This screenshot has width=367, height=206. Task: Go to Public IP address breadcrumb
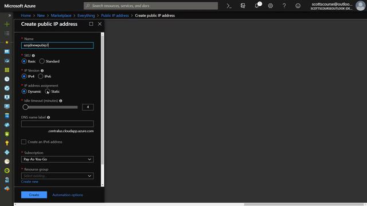pos(115,15)
